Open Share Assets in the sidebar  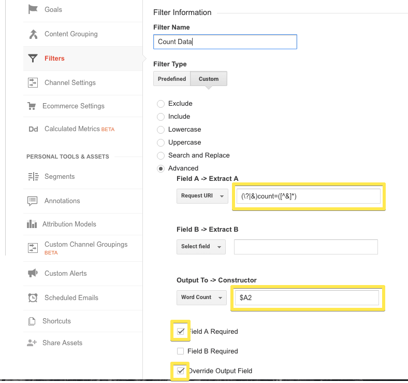pos(63,343)
